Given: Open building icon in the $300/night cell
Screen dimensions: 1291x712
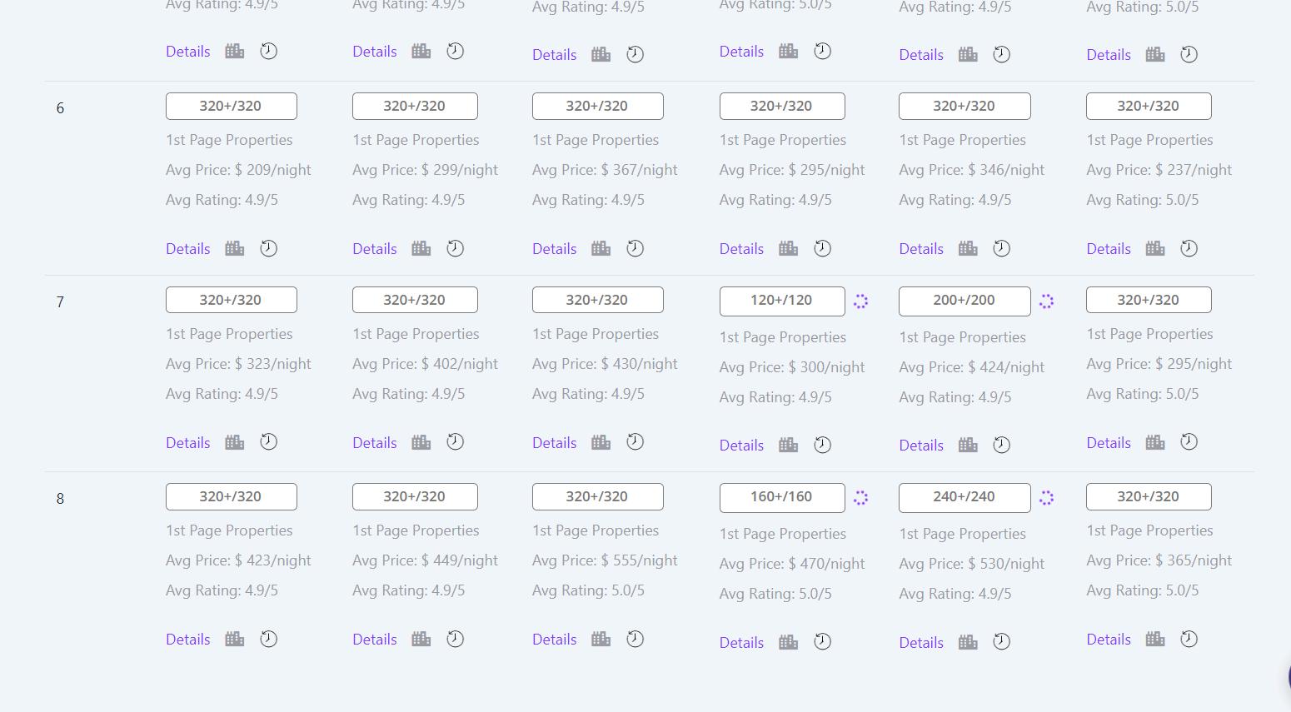Looking at the screenshot, I should (789, 446).
